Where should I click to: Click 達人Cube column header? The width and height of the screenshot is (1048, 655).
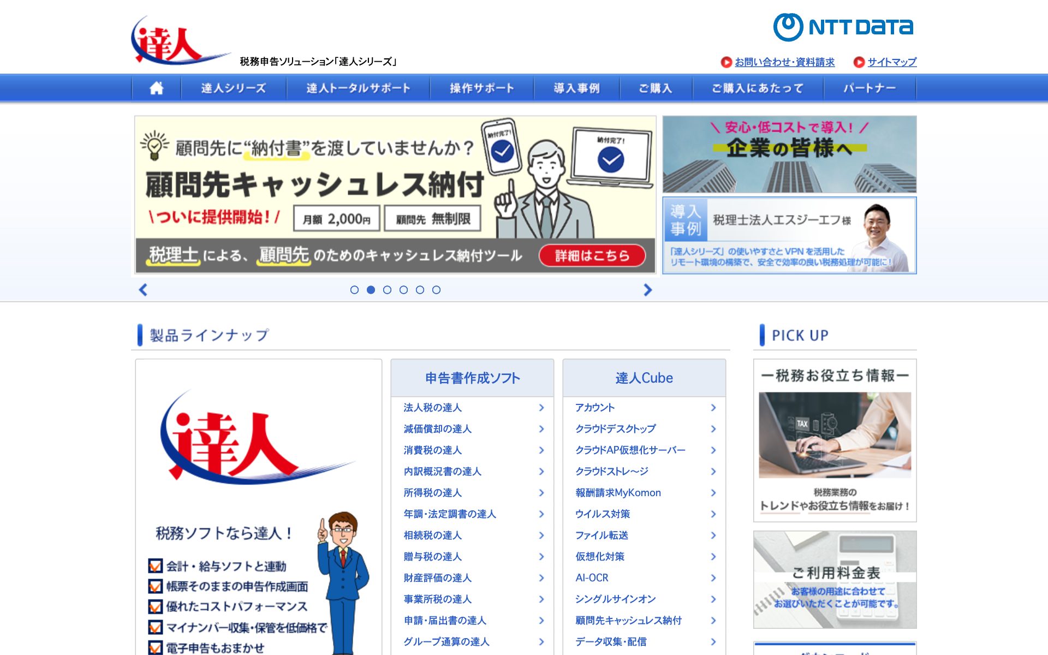coord(644,378)
